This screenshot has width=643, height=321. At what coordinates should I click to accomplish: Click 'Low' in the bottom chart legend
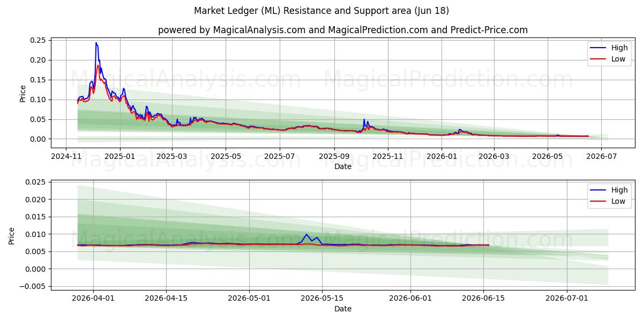(618, 201)
